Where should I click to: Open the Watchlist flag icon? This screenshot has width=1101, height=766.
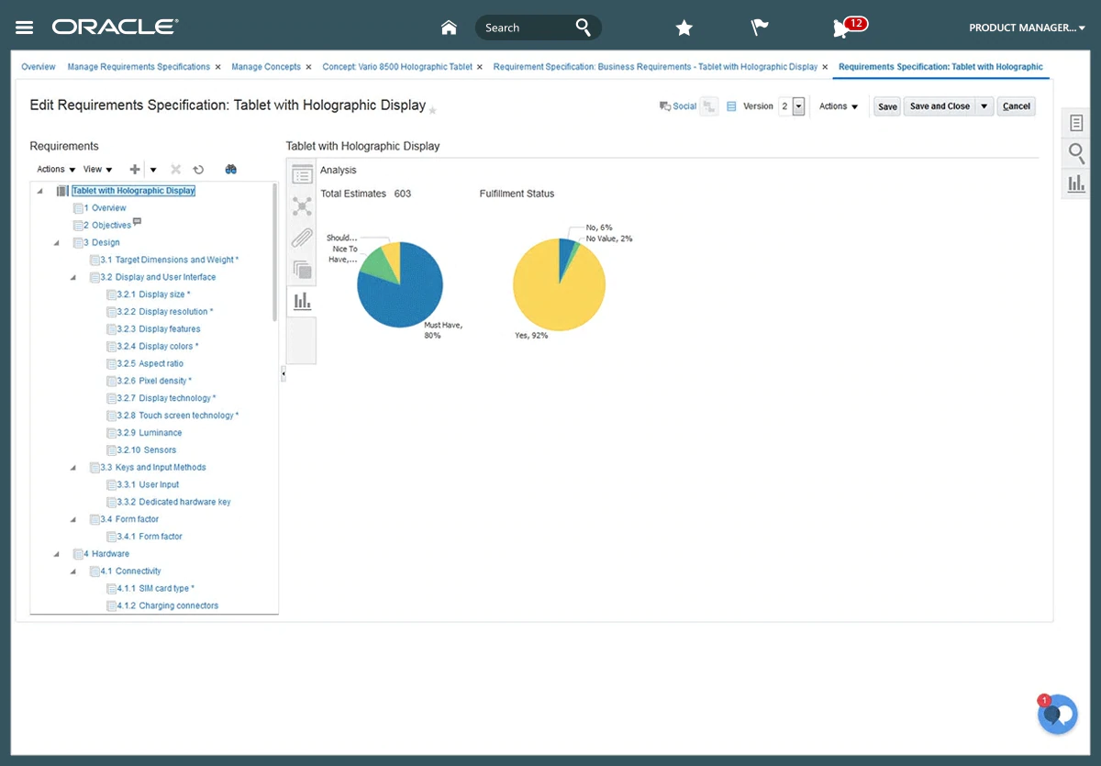(x=760, y=28)
